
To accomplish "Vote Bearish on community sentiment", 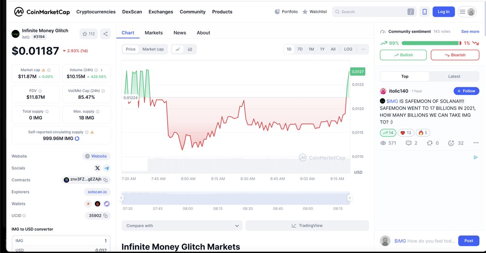I will click(x=455, y=55).
